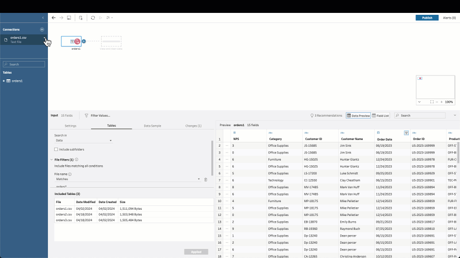The image size is (460, 258).
Task: Click the filter badge on orders1 step
Action: [72, 42]
